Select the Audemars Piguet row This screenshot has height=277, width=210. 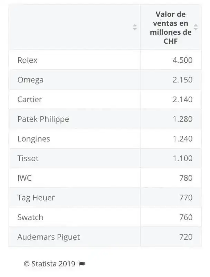[105, 237]
